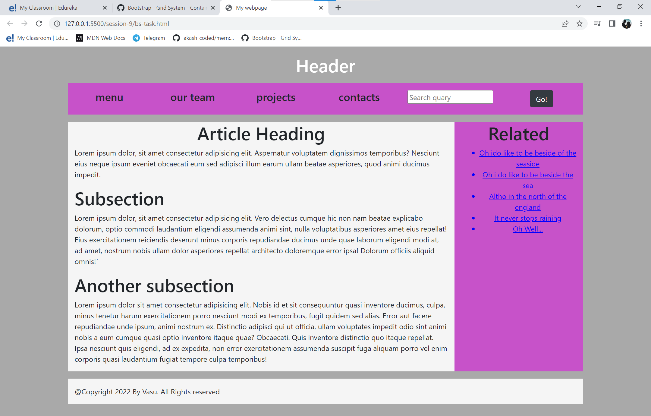Screen dimensions: 651x416
Task: Click the page reload icon
Action: [39, 24]
